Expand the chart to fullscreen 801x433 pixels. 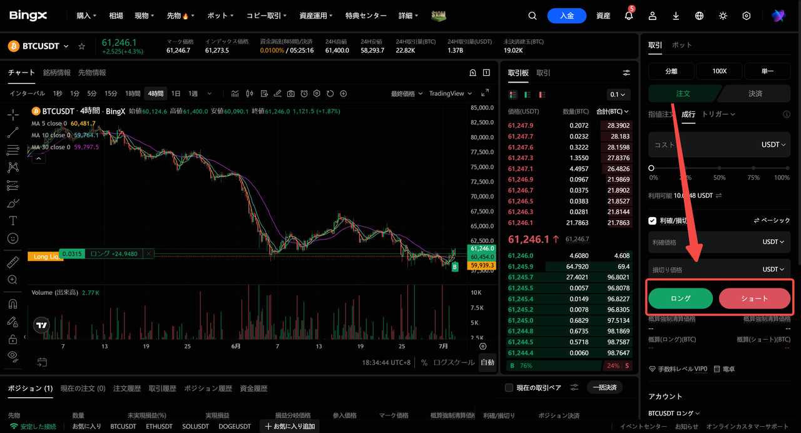(x=485, y=93)
